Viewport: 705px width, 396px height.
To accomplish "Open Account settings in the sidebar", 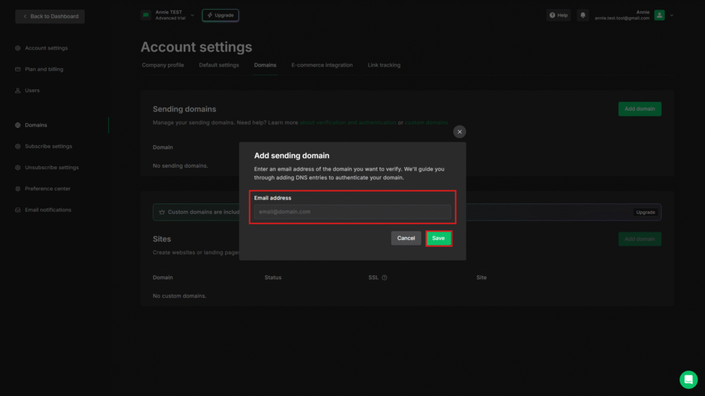I will 46,48.
